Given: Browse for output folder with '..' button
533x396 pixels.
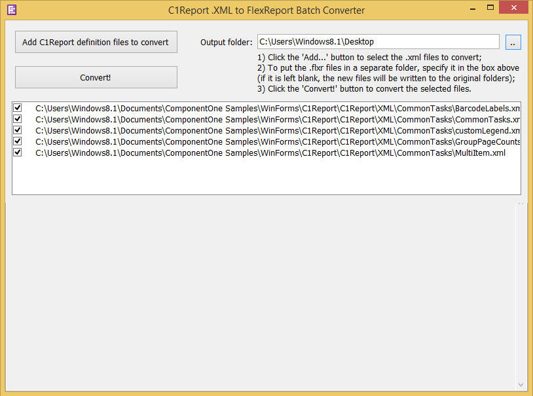Looking at the screenshot, I should click(x=513, y=42).
